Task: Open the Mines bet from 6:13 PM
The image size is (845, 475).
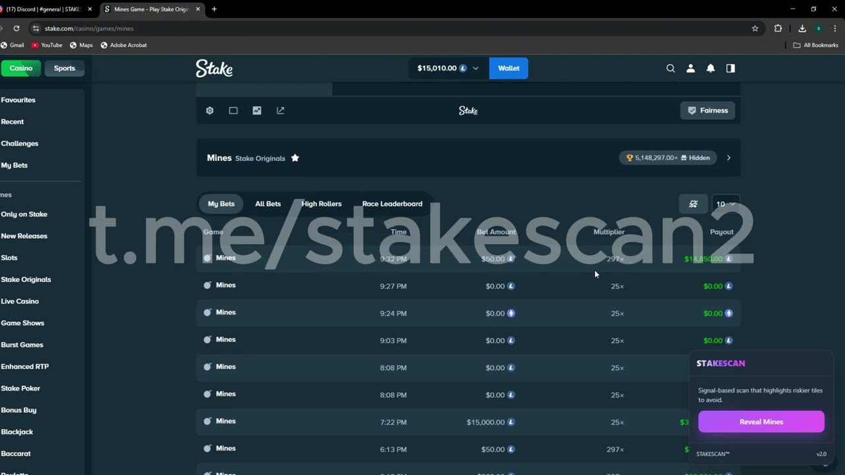Action: pos(468,449)
